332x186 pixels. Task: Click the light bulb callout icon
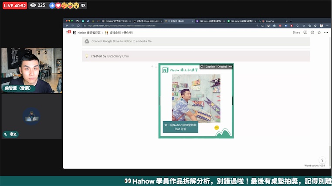click(x=87, y=56)
